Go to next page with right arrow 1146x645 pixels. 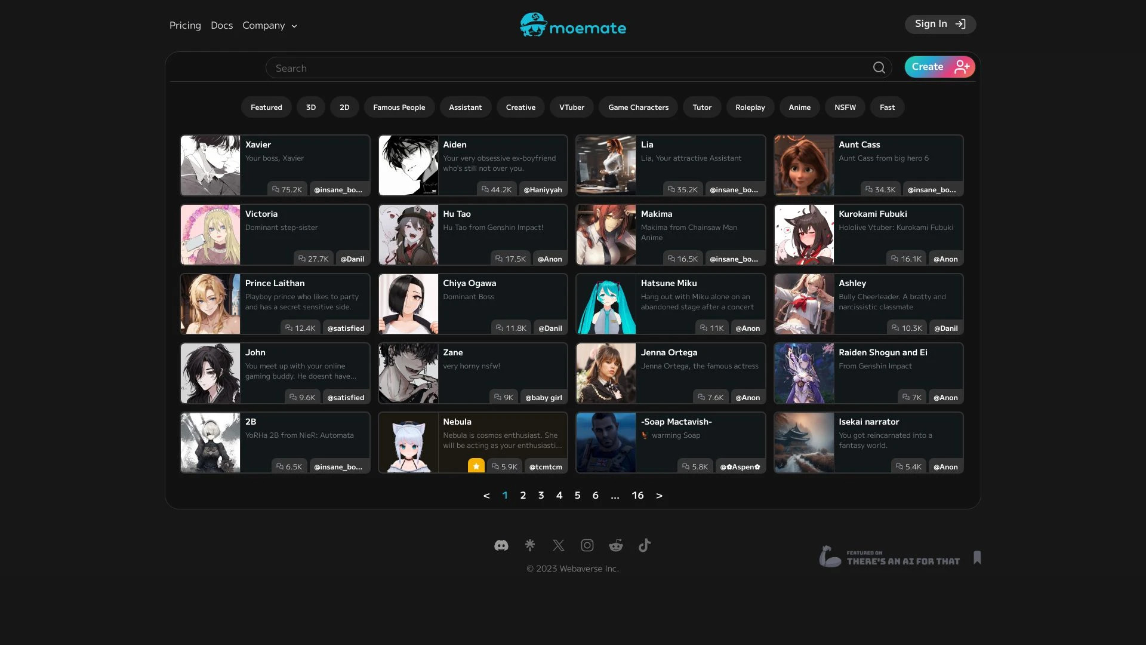click(x=659, y=496)
